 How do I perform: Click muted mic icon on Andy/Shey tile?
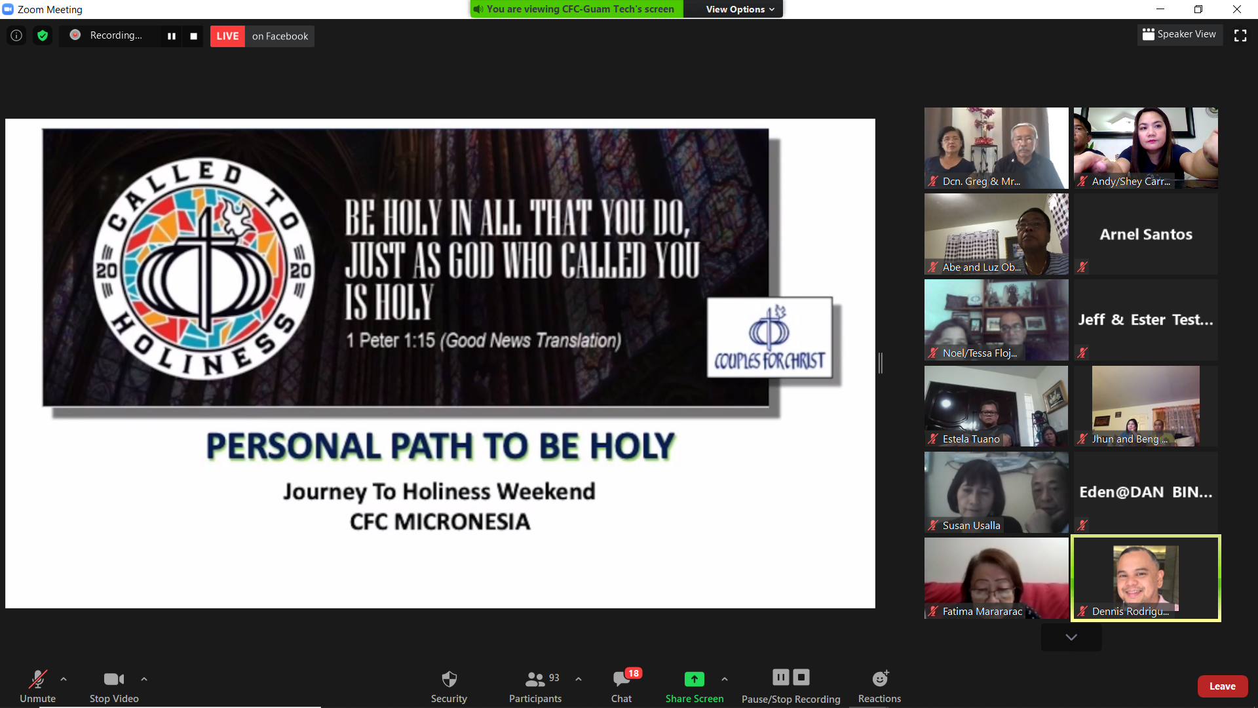tap(1082, 181)
